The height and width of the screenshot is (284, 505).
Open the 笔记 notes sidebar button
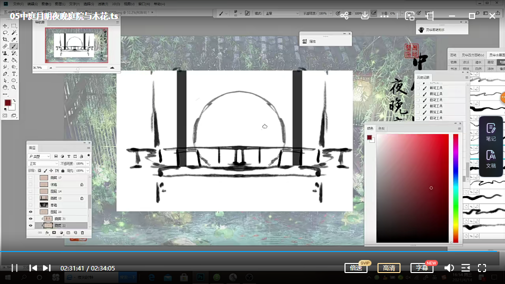pyautogui.click(x=490, y=131)
